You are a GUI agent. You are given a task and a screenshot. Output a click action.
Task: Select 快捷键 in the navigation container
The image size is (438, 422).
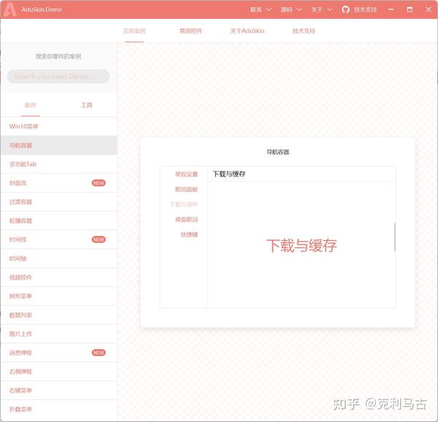click(189, 234)
